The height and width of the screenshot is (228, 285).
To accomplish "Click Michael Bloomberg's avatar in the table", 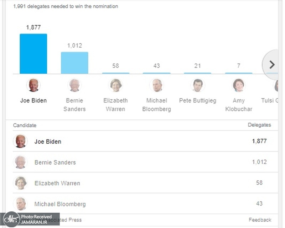I will pos(20,204).
